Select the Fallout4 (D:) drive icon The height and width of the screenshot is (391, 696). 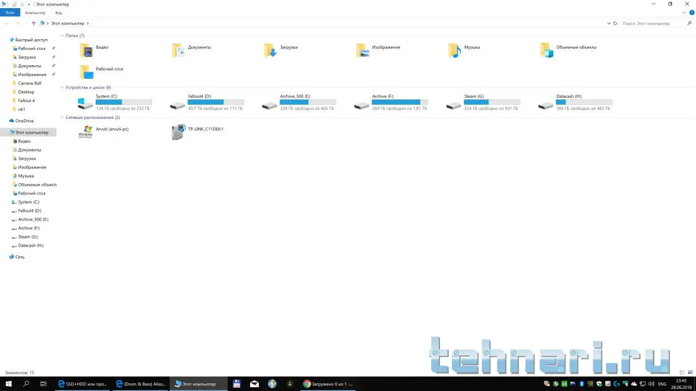pos(178,105)
